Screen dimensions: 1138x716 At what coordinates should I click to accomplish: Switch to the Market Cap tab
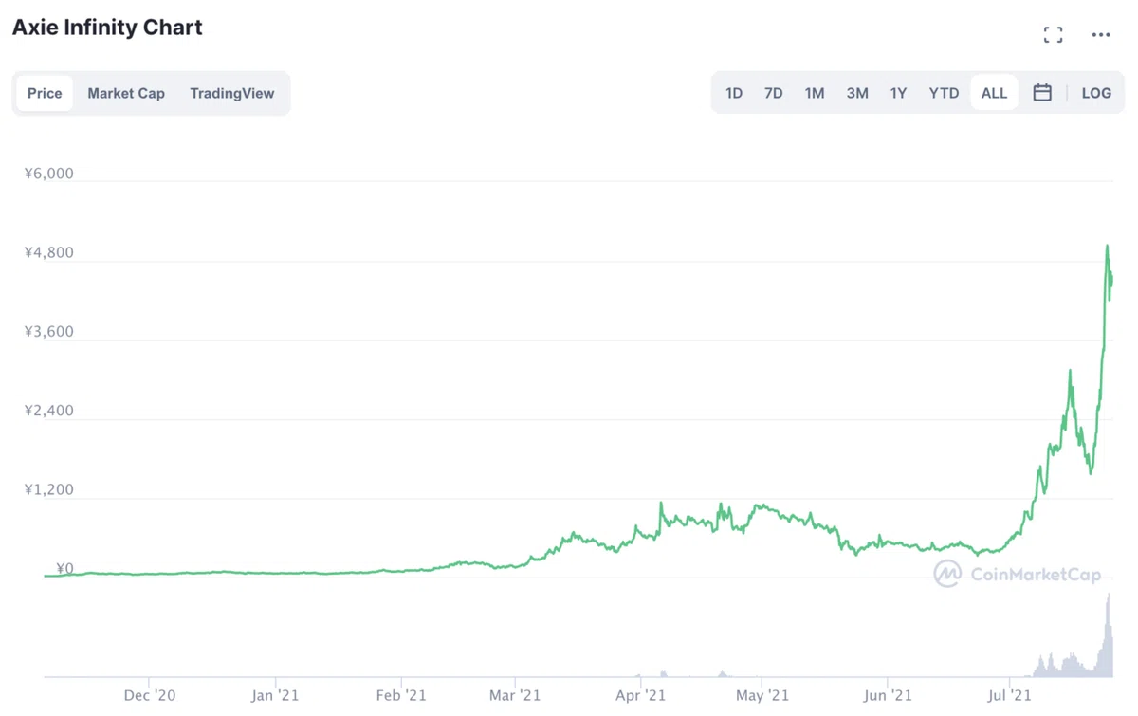coord(126,93)
